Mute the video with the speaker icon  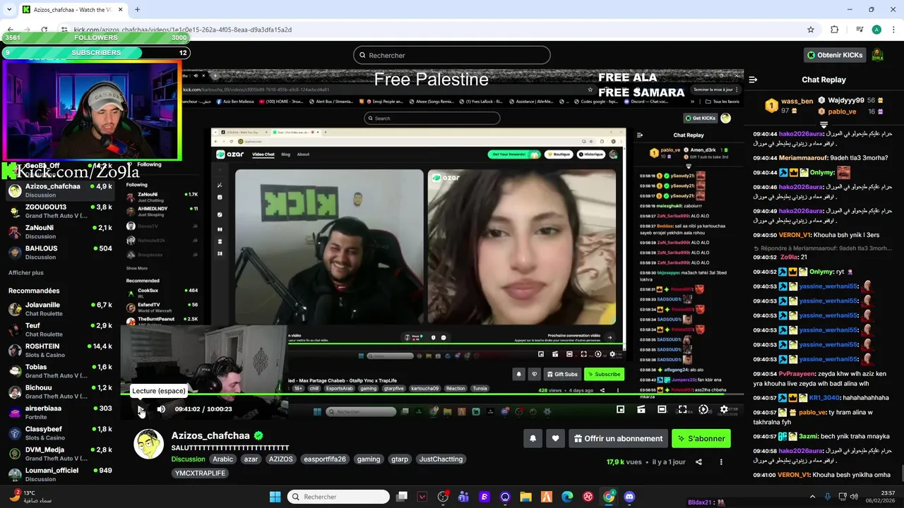161,409
